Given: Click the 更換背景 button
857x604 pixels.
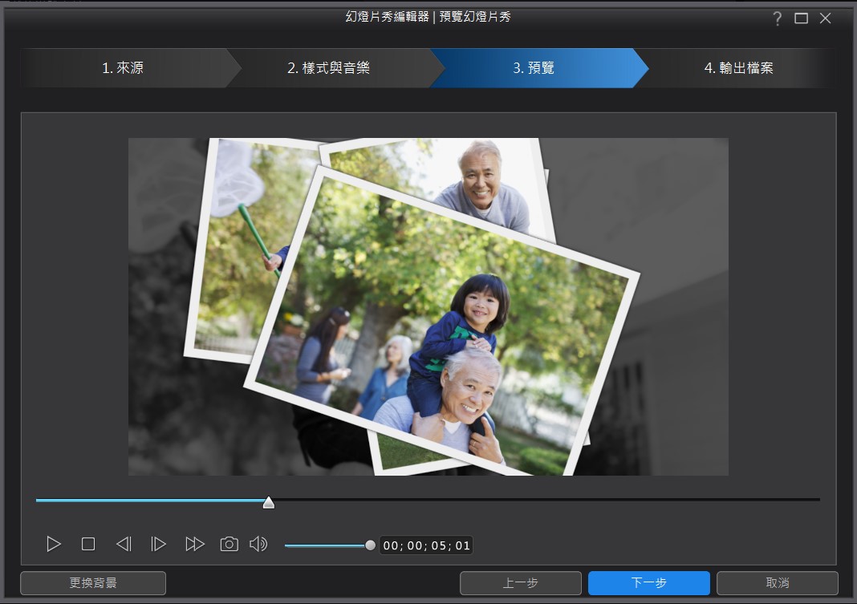Looking at the screenshot, I should pyautogui.click(x=93, y=583).
